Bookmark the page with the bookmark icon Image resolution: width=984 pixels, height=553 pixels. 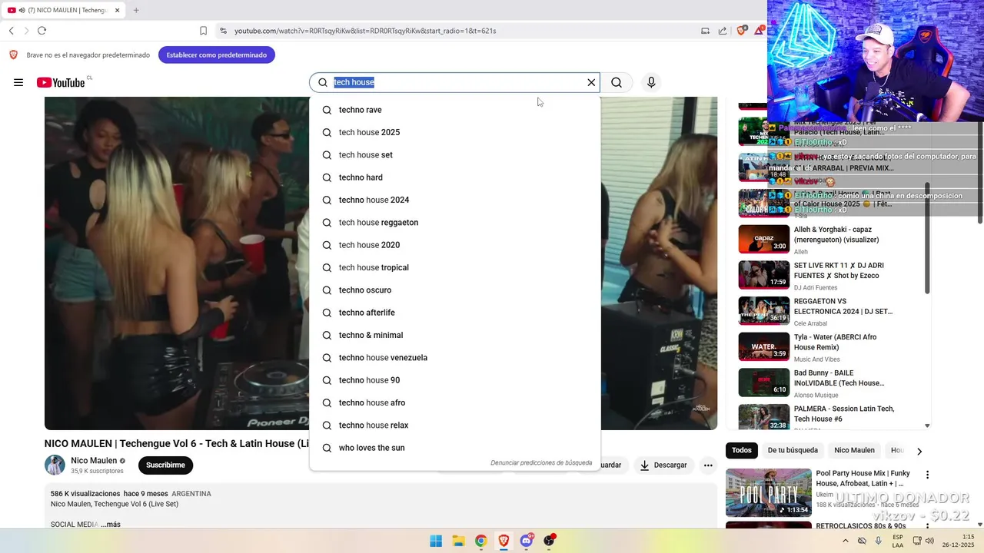[203, 31]
